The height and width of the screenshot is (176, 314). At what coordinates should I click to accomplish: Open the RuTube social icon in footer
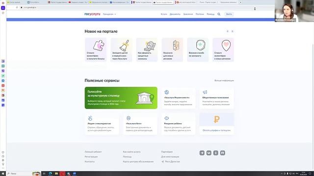pos(222,153)
